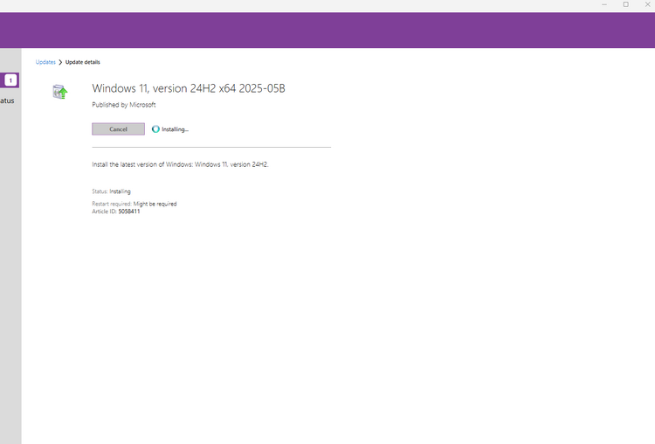Click the Article ID 5058411 value
This screenshot has height=444, width=655.
coord(129,212)
